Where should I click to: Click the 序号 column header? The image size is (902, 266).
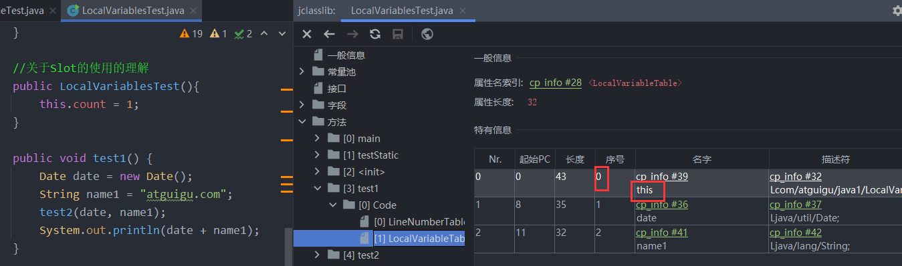tap(615, 159)
